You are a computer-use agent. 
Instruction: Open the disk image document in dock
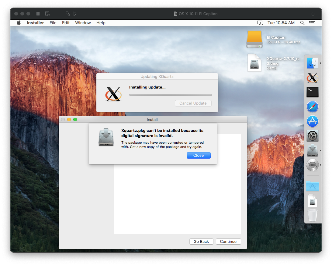click(312, 200)
